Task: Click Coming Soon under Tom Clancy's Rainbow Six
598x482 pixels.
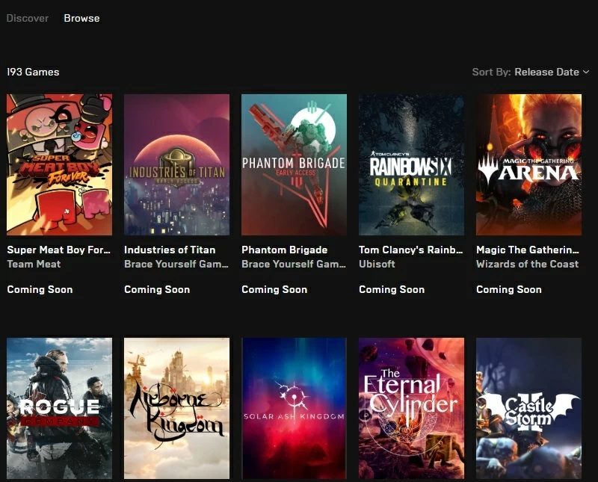Action: point(392,289)
